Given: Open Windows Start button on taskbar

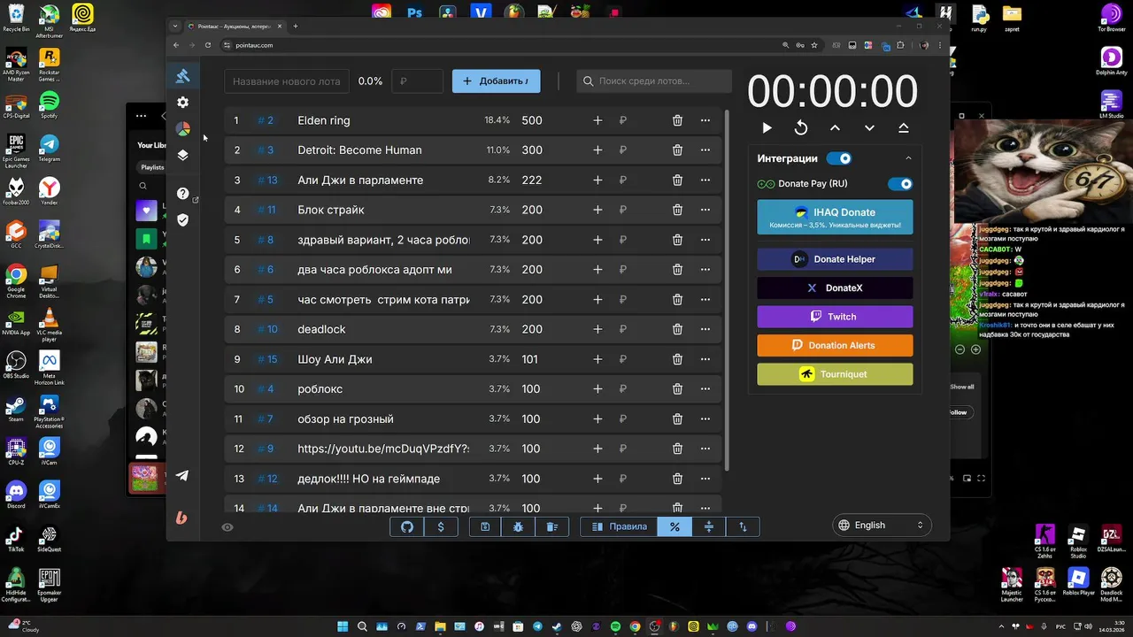Looking at the screenshot, I should pyautogui.click(x=343, y=626).
